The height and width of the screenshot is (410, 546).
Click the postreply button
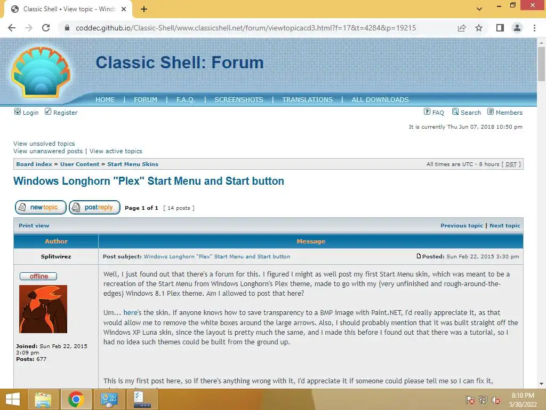point(95,208)
